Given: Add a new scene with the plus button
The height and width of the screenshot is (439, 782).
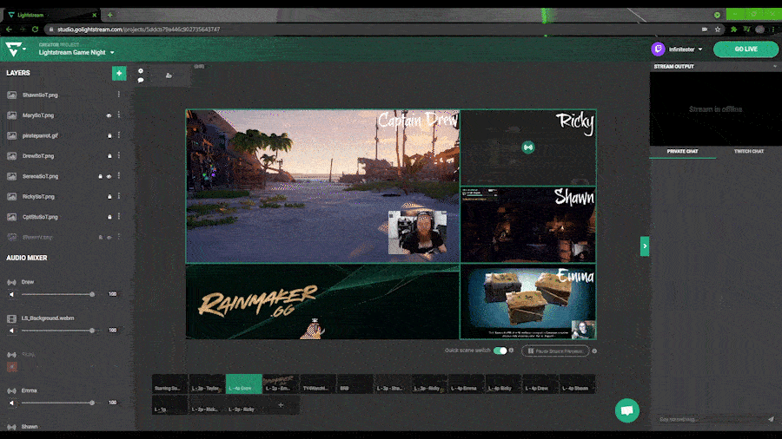Looking at the screenshot, I should click(x=281, y=405).
